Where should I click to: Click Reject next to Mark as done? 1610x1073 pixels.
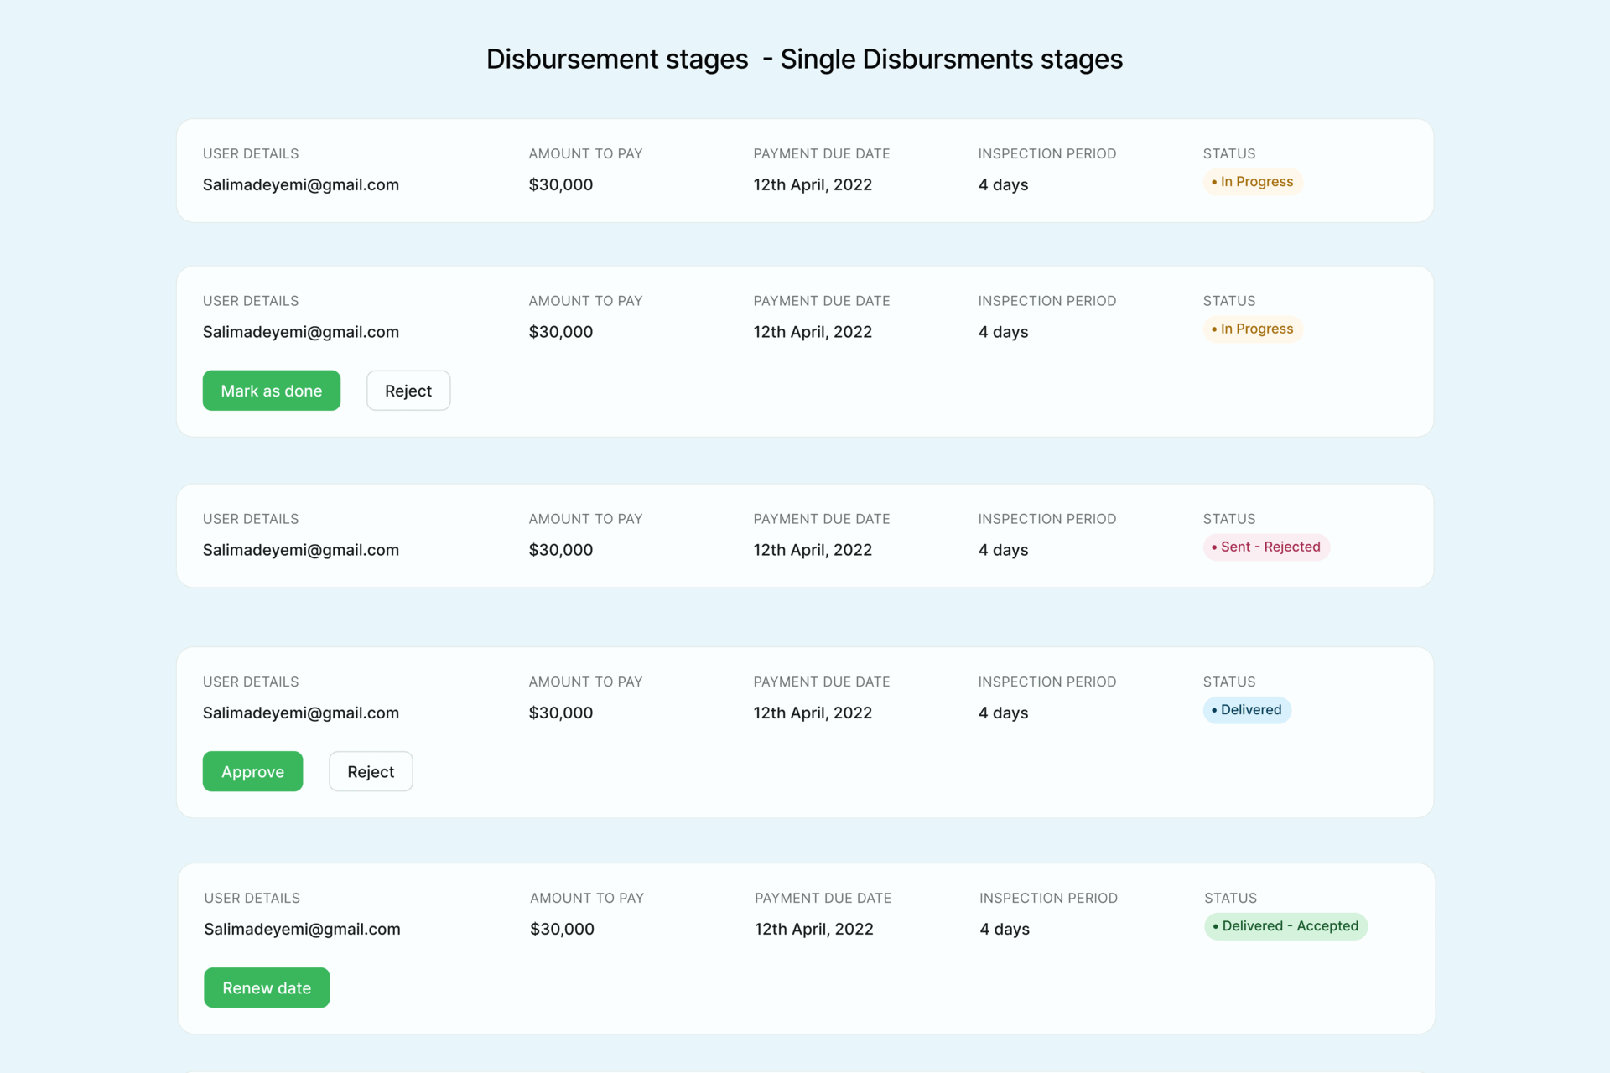tap(408, 391)
